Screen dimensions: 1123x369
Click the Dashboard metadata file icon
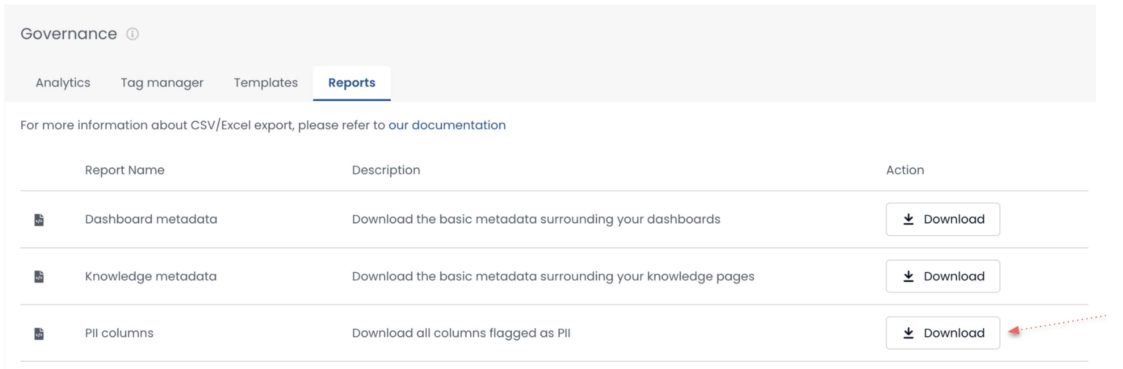point(39,220)
